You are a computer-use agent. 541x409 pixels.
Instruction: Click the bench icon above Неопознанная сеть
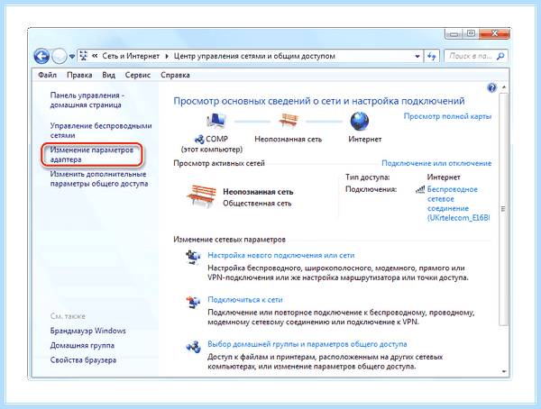(x=289, y=121)
